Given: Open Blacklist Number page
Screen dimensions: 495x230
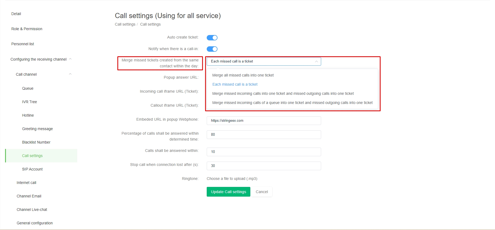Looking at the screenshot, I should coord(36,142).
